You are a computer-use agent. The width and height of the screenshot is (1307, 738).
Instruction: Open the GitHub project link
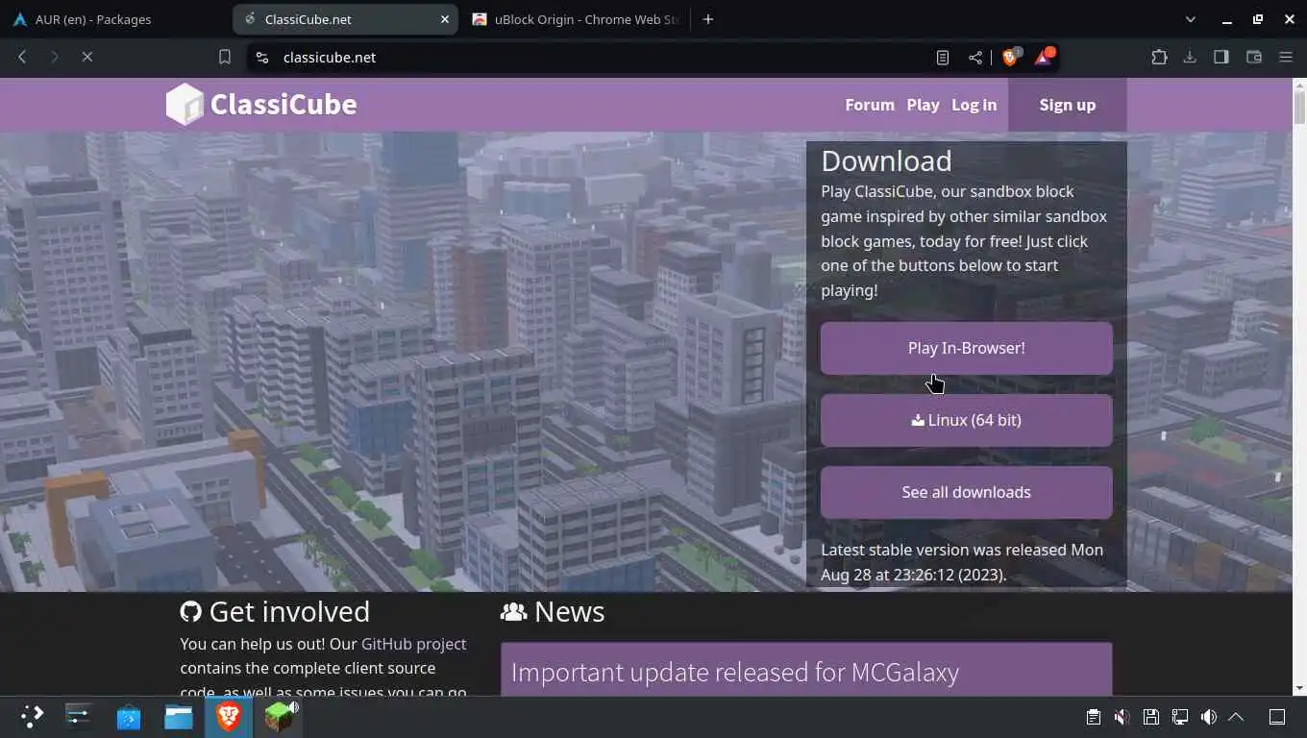(x=413, y=644)
